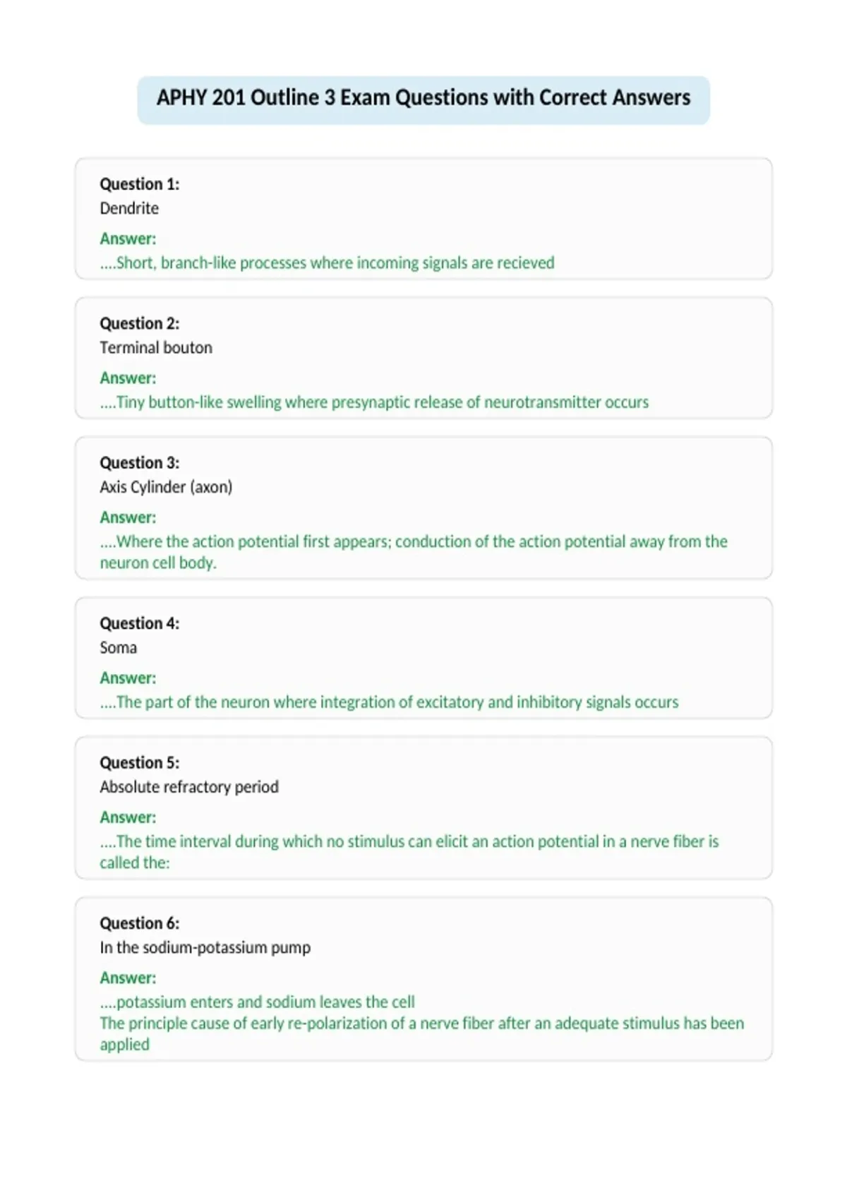Select the Question 1 heading
Image resolution: width=847 pixels, height=1200 pixels.
pyautogui.click(x=140, y=184)
